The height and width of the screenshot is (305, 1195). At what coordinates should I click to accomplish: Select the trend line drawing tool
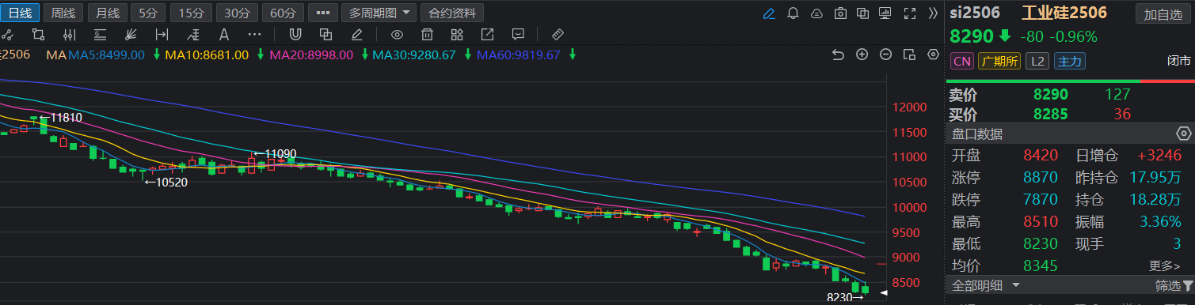(x=7, y=34)
